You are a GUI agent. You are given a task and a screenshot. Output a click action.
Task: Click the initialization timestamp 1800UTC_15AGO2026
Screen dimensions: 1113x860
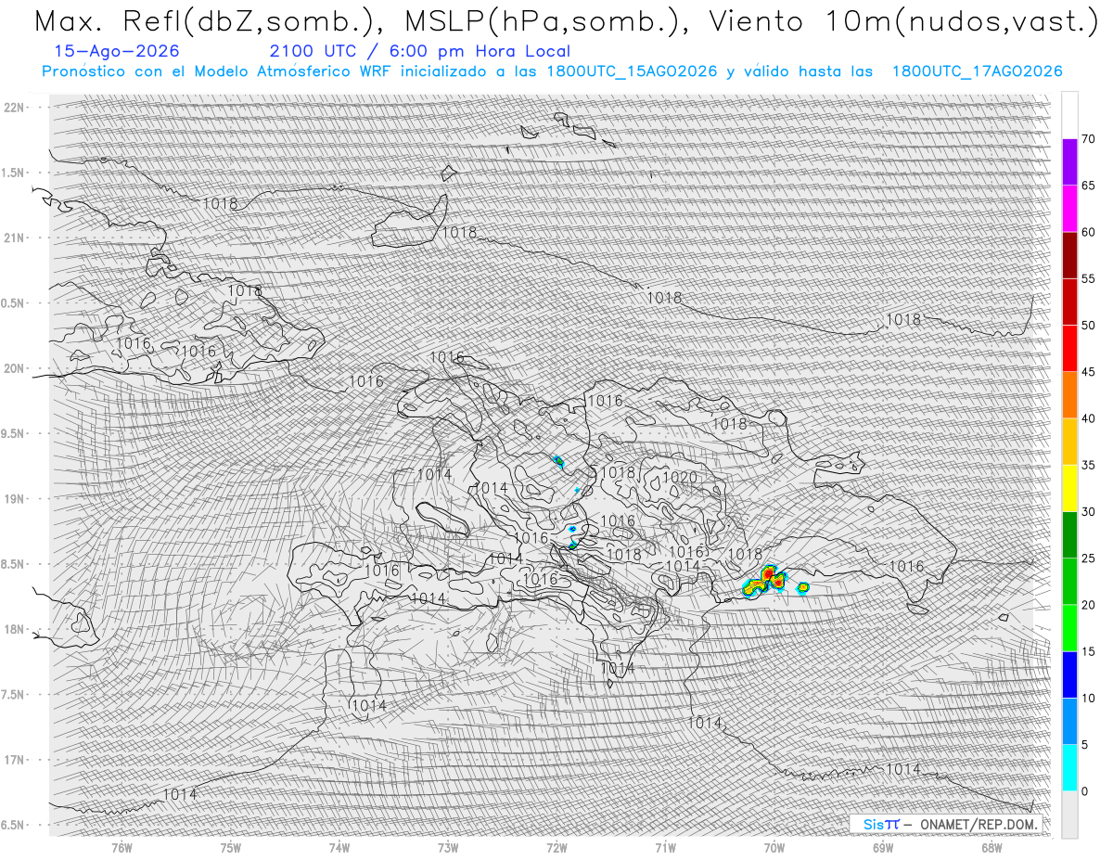tap(633, 71)
